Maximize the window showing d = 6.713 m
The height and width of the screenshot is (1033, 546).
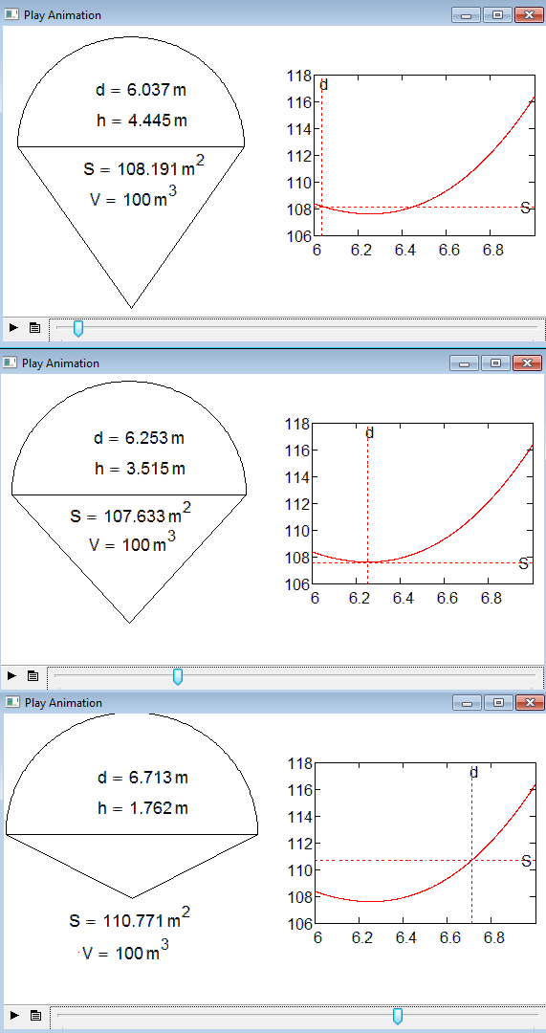pyautogui.click(x=499, y=703)
